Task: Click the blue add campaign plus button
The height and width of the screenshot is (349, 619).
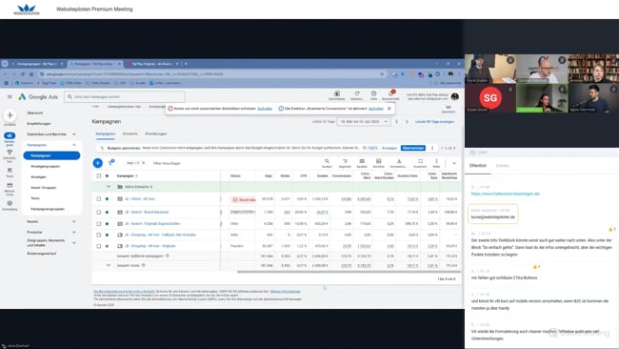Action: 97,163
